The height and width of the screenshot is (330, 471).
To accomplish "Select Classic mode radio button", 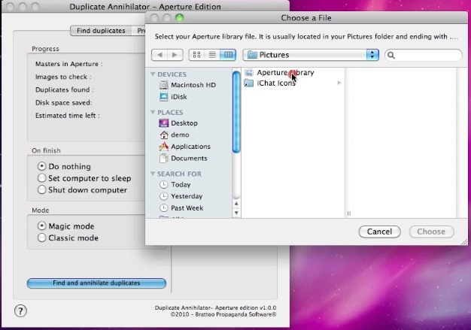I will pyautogui.click(x=42, y=238).
